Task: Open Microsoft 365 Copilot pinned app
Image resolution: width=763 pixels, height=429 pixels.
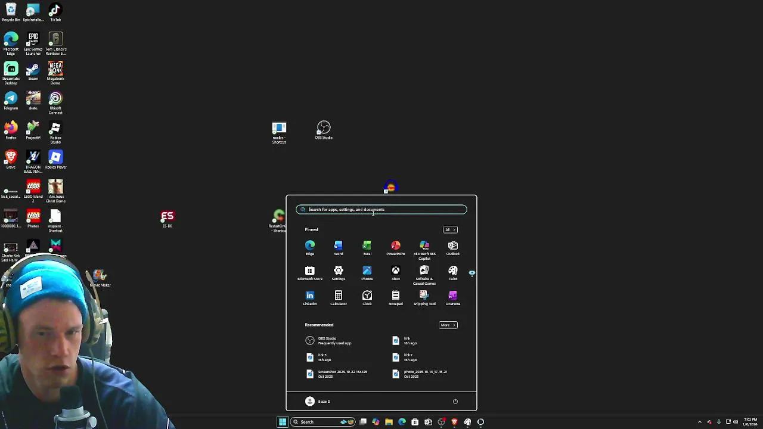Action: [x=424, y=250]
